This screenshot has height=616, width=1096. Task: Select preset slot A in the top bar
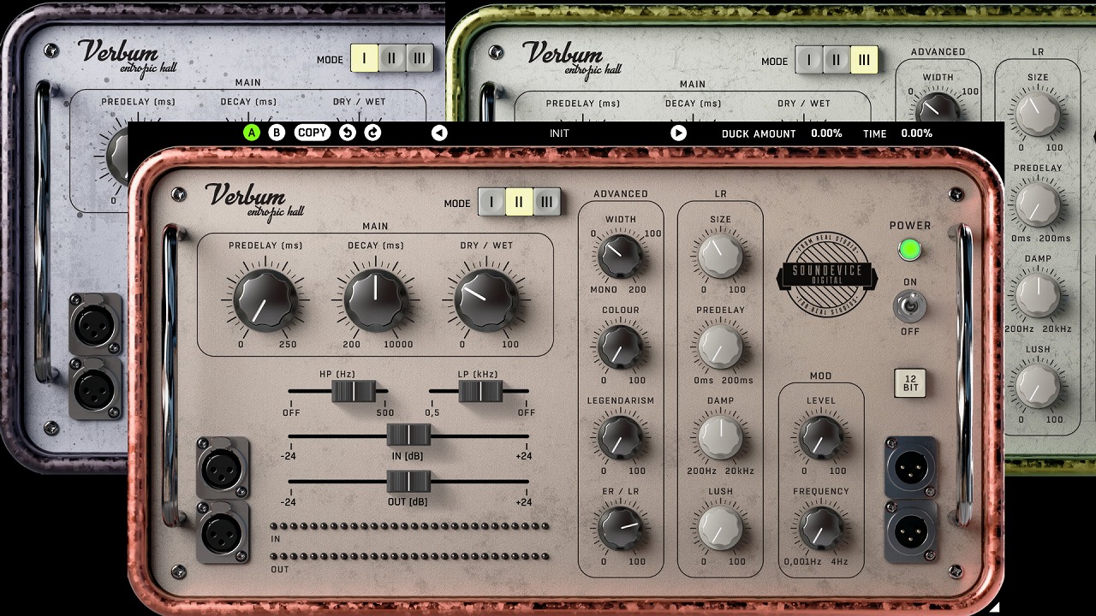(251, 133)
